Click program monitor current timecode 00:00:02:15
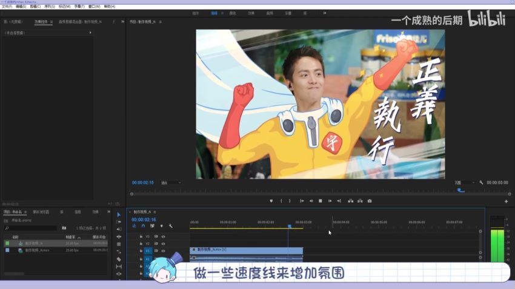 point(143,183)
